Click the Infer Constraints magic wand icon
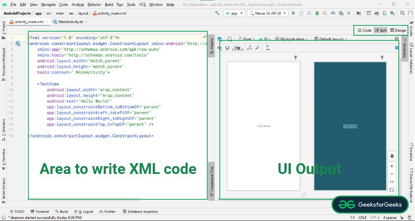Viewport: 415px width, 221px height. click(258, 48)
